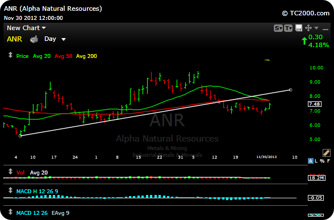This screenshot has height=220, width=334.
Task: Click the Nov 30 2012 12:00:00 timestamp
Action: 34,18
